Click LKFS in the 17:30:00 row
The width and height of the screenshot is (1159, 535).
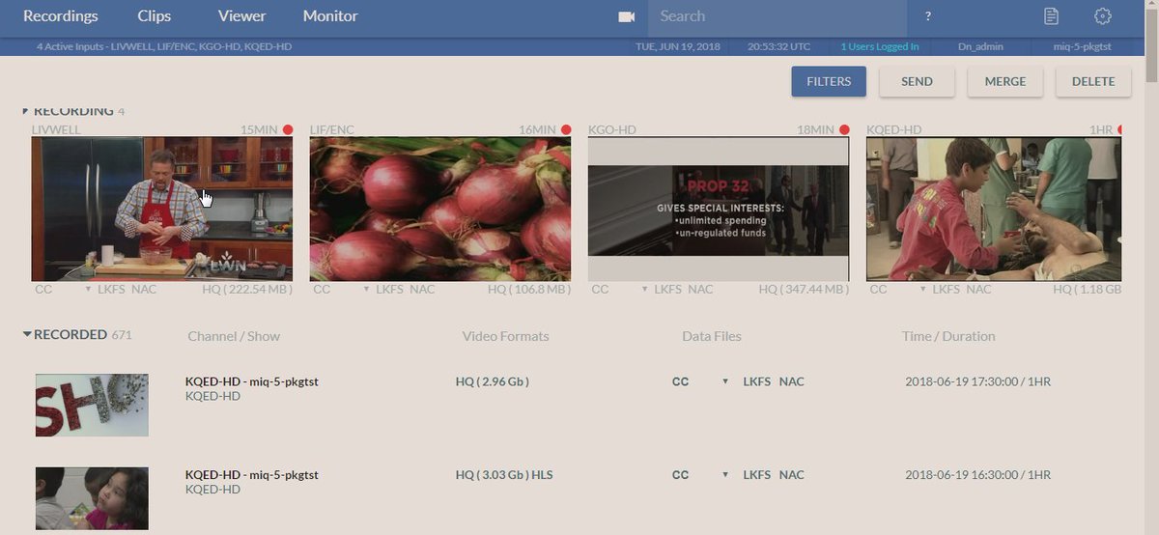[757, 381]
